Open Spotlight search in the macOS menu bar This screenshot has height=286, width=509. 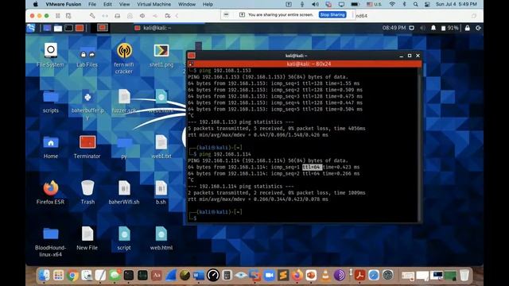pyautogui.click(x=415, y=4)
